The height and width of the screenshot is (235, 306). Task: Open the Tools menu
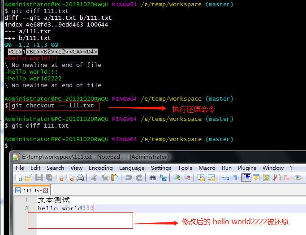tap(185, 168)
